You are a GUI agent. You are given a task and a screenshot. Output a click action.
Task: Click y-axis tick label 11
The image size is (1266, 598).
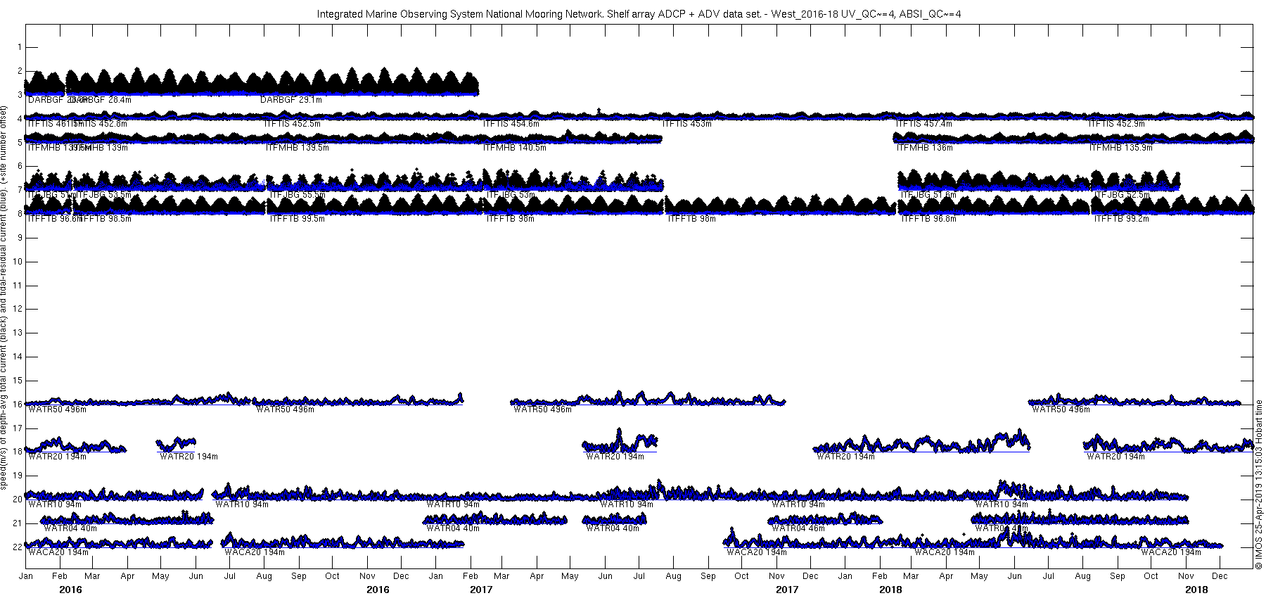pos(18,286)
